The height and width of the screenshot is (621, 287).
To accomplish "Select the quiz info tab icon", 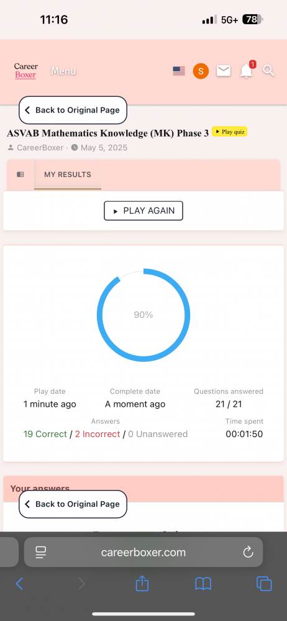I will point(20,175).
